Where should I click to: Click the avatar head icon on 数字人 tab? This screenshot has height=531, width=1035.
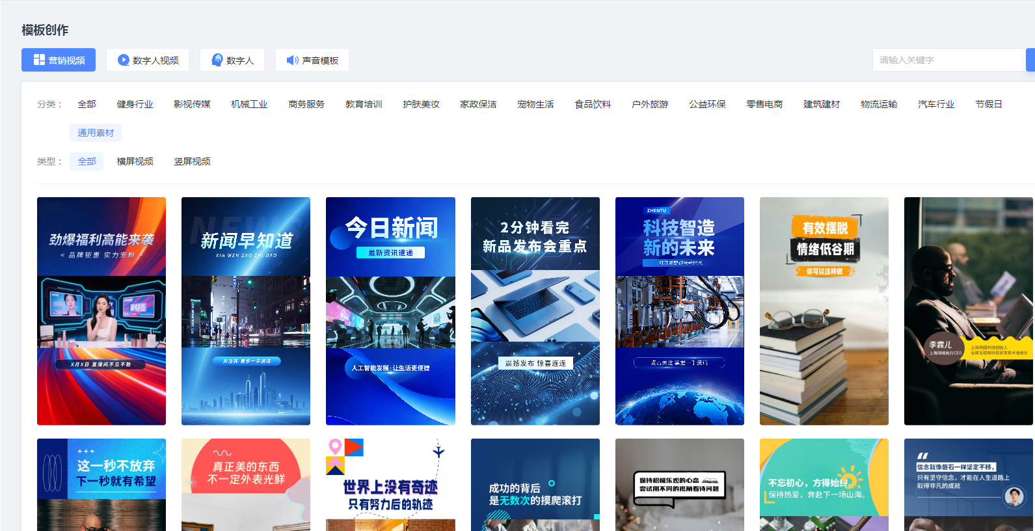217,60
